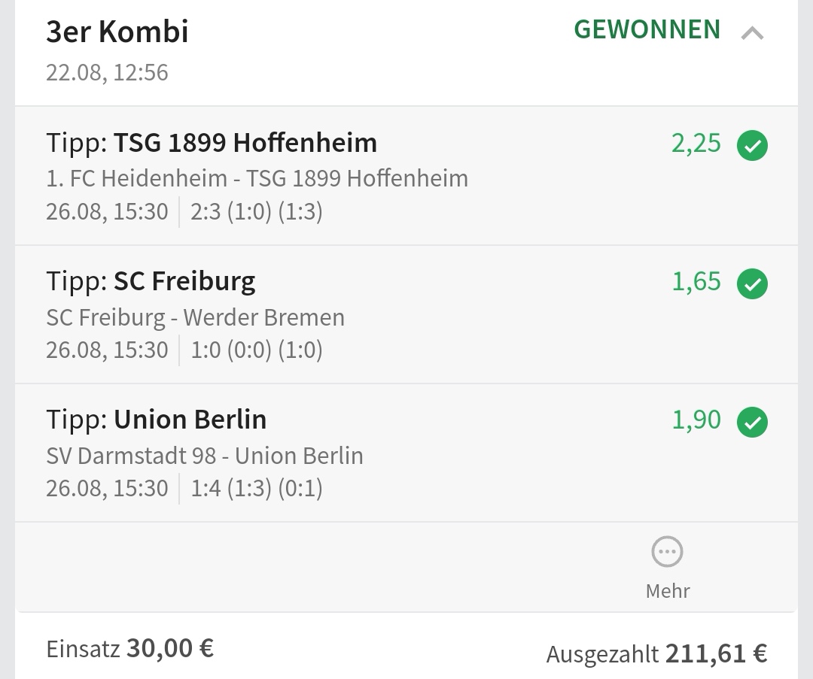Viewport: 813px width, 679px height.
Task: Click the green checkmark next to Union Berlin odds
Action: pos(752,423)
